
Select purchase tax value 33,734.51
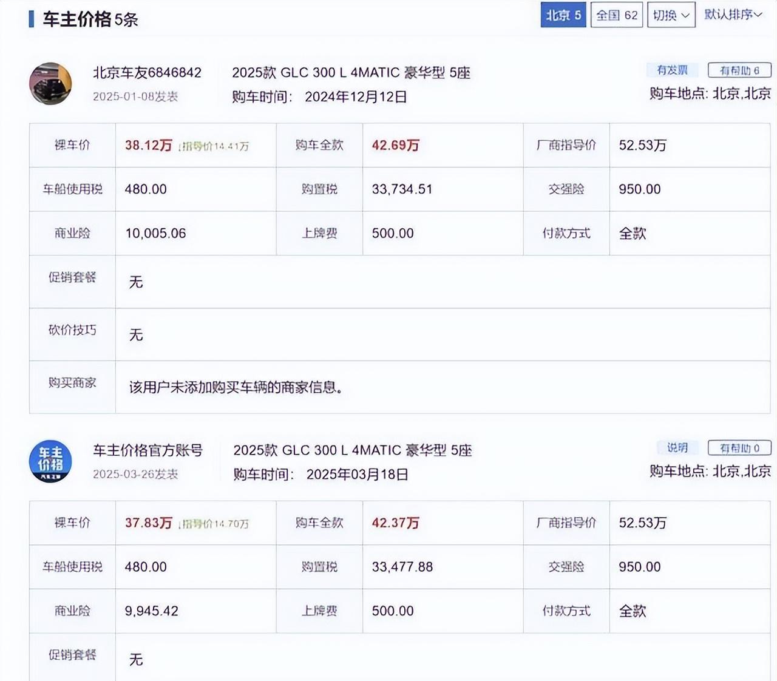(402, 189)
